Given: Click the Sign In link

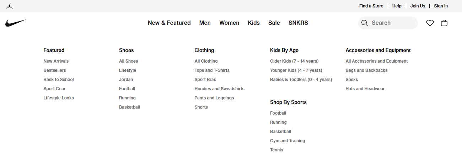Looking at the screenshot, I should tap(441, 6).
